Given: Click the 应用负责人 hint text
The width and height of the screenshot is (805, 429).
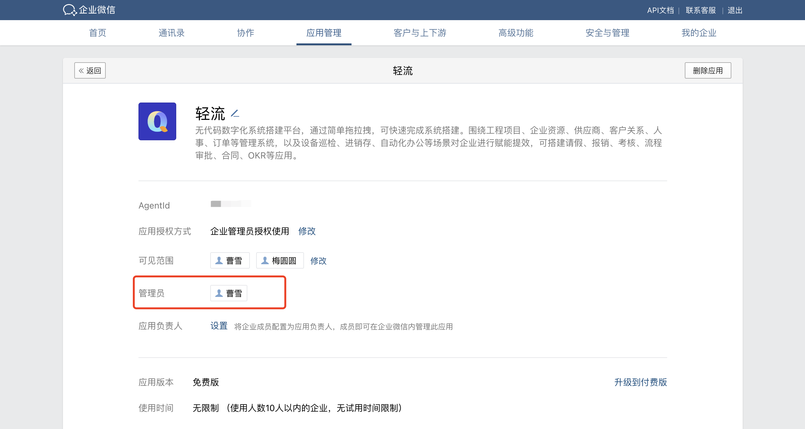Looking at the screenshot, I should click(x=343, y=326).
